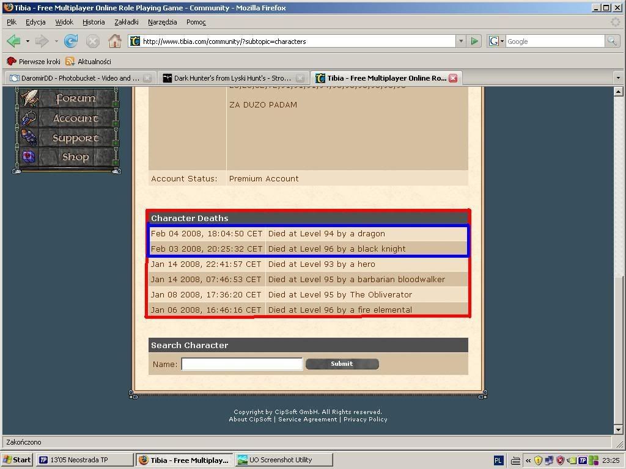Click the character Name input field
This screenshot has height=469, width=626.
pyautogui.click(x=242, y=364)
